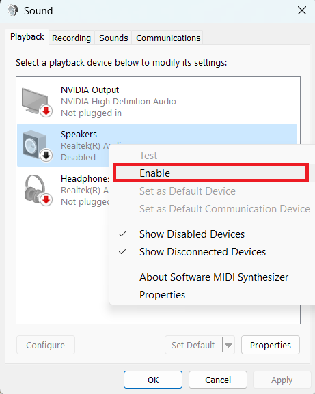Close the Sound dialog window
Screen dimensions: 315x394
point(302,10)
